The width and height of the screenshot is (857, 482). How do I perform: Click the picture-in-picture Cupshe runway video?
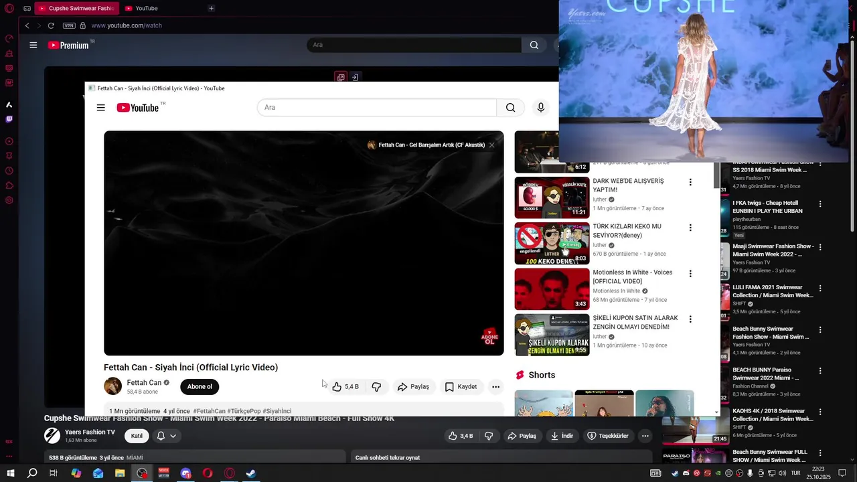(x=703, y=82)
